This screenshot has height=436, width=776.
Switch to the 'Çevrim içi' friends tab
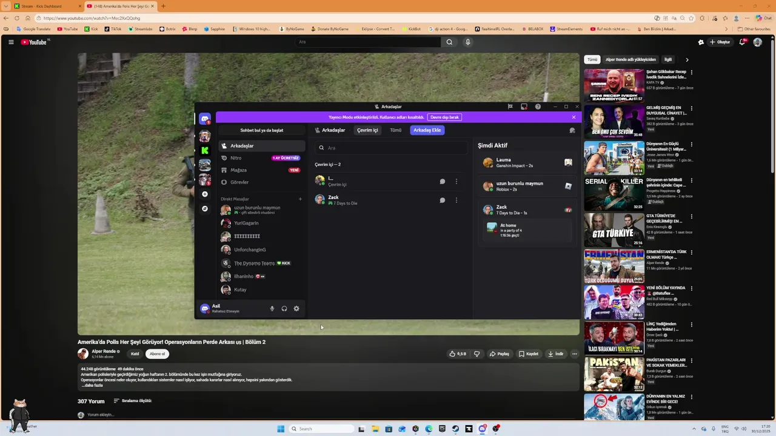click(367, 130)
